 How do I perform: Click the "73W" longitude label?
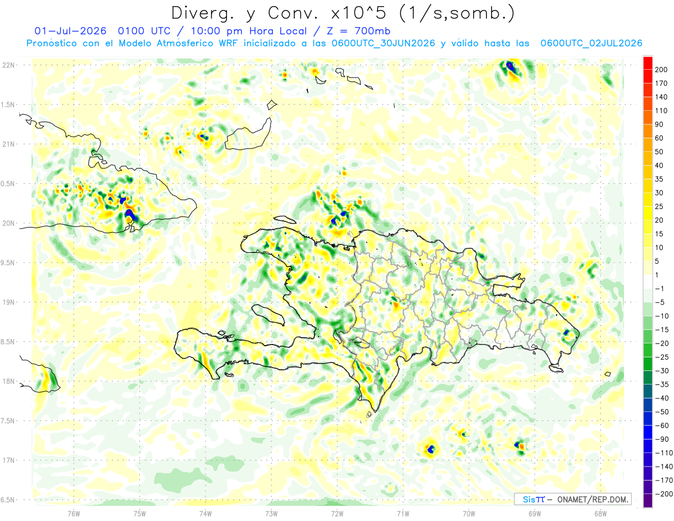click(x=271, y=513)
